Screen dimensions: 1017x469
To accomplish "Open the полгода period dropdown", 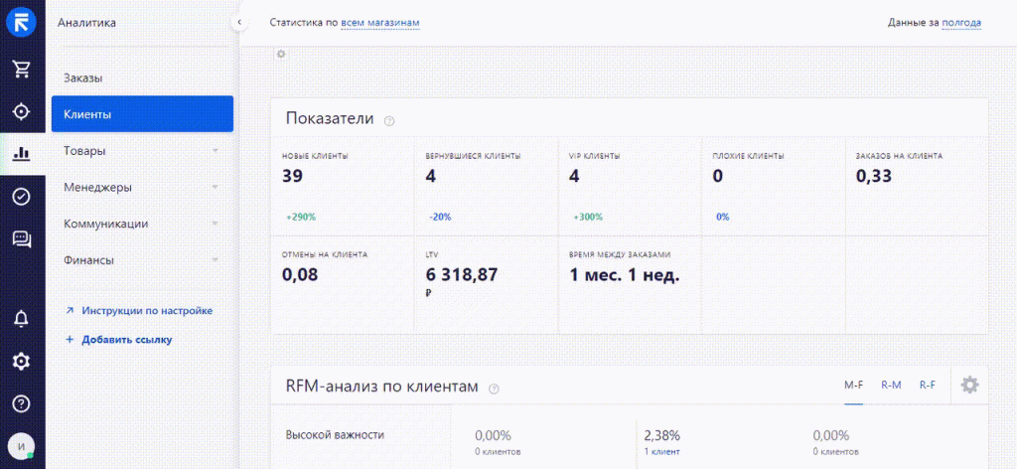I will point(961,22).
